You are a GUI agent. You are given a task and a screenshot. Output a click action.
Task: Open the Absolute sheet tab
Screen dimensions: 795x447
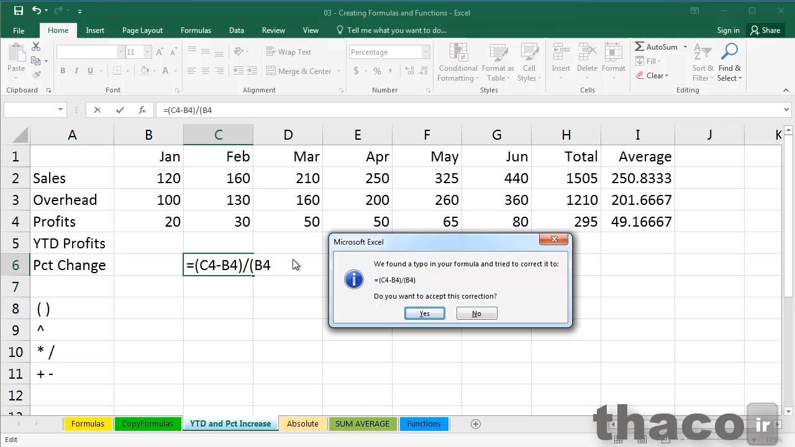tap(303, 424)
